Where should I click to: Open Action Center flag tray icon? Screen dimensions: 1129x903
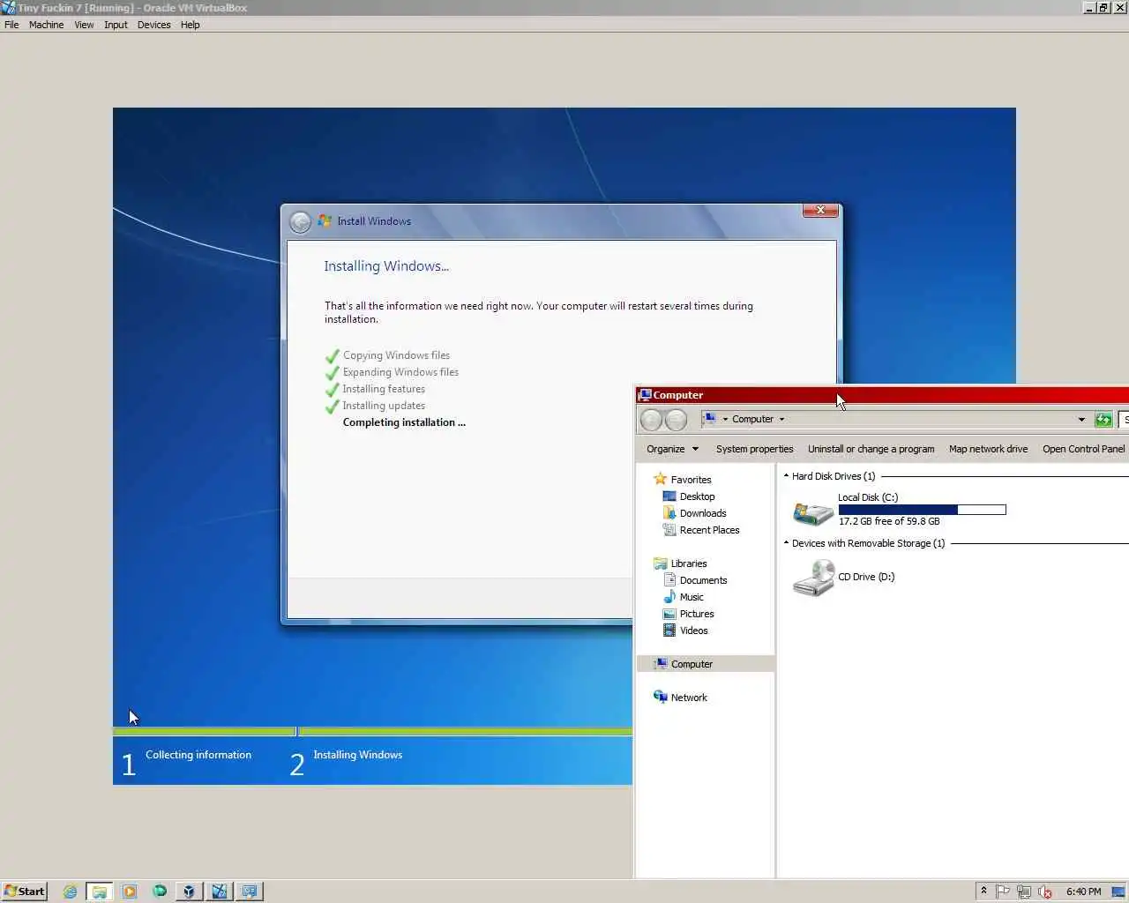pyautogui.click(x=1003, y=892)
